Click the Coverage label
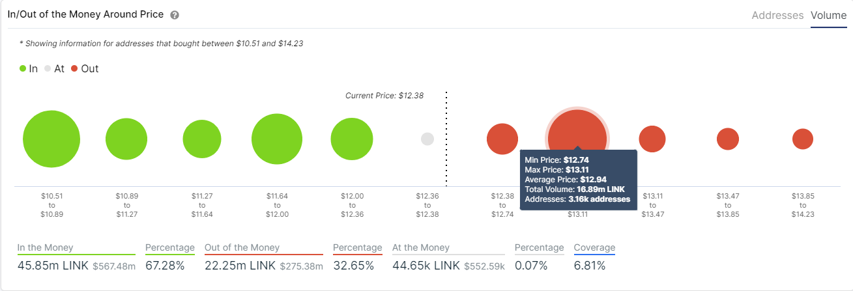This screenshot has height=291, width=853. pos(594,247)
